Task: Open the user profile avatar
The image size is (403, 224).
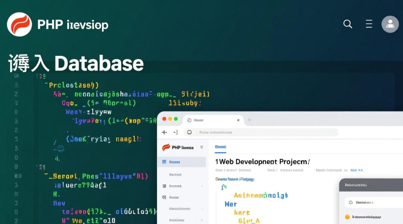Action: [390, 24]
